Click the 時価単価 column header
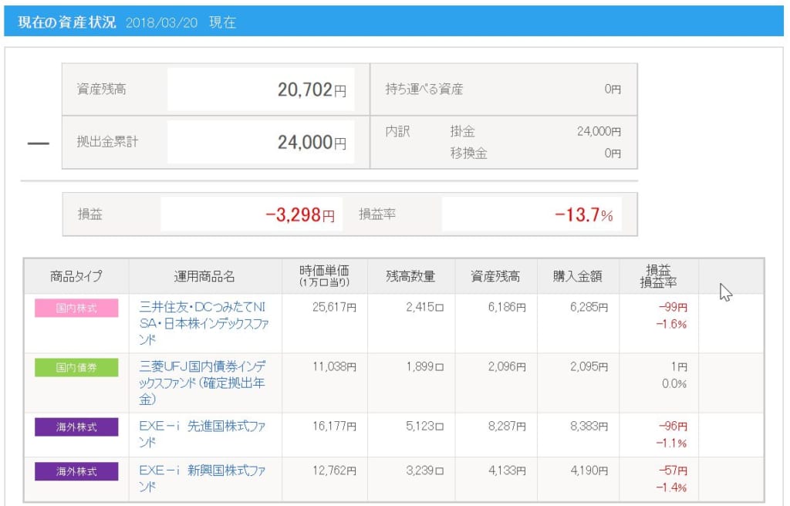 [324, 275]
